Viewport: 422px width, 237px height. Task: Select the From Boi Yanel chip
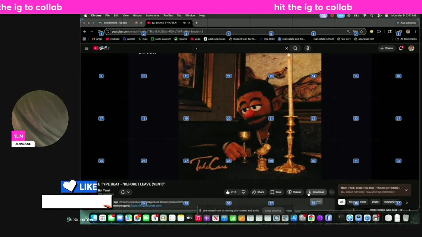pos(357,202)
